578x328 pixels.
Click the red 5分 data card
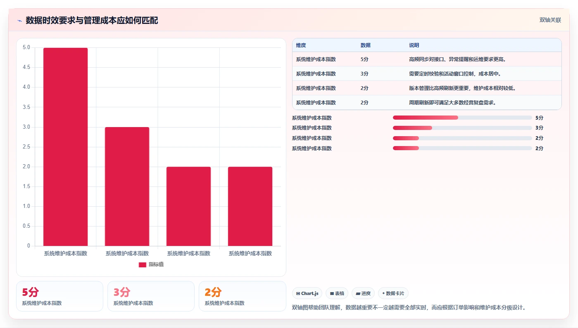[59, 296]
